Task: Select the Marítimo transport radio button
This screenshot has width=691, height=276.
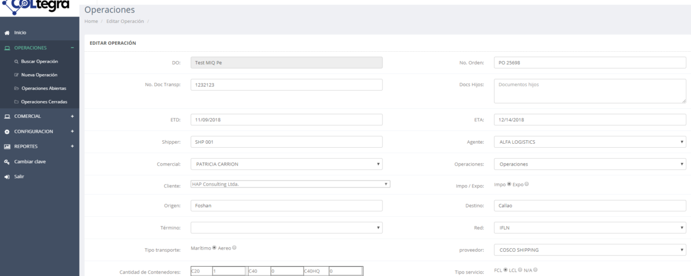Action: tap(215, 248)
